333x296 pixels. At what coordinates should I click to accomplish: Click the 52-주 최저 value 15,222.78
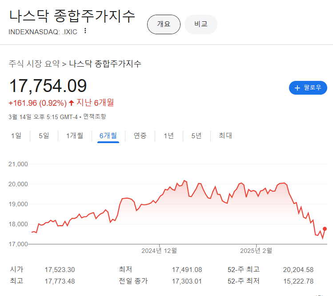pos(298,281)
